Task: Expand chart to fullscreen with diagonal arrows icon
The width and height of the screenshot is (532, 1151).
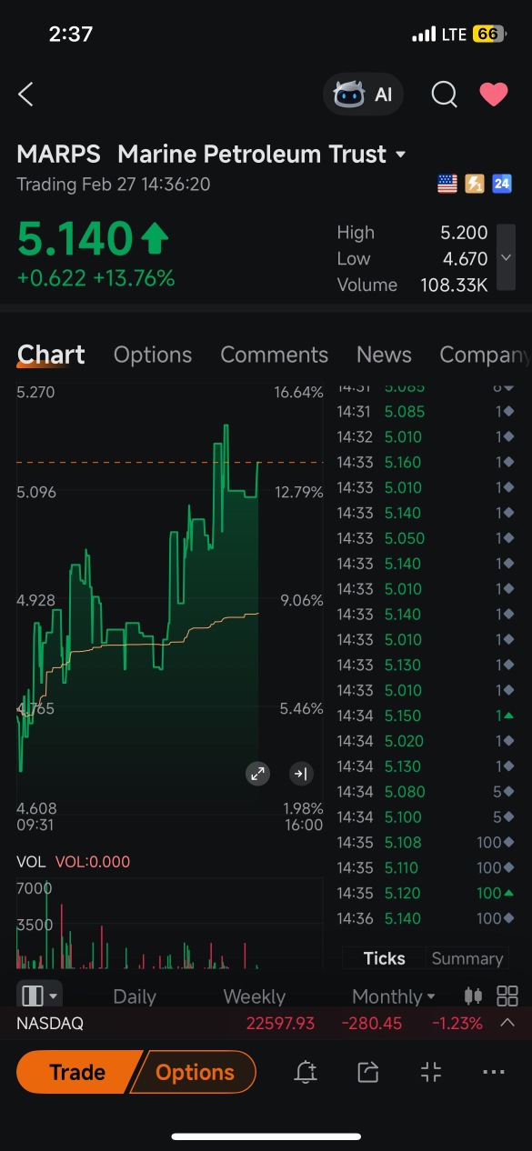Action: [258, 774]
